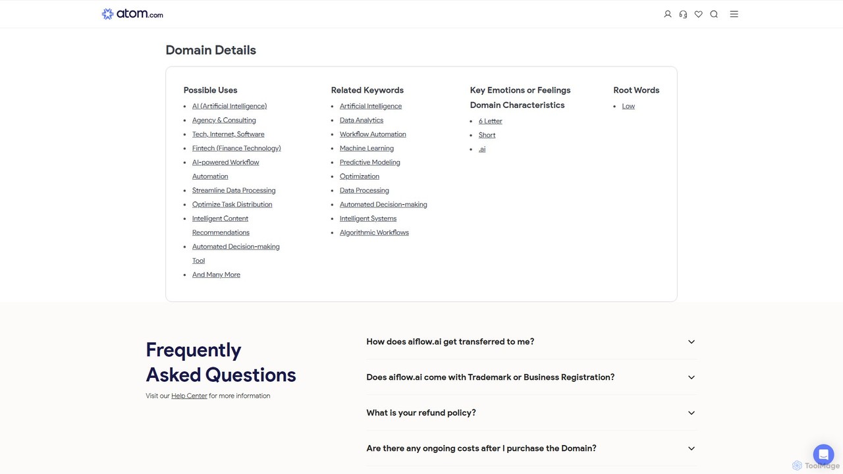The width and height of the screenshot is (843, 474).
Task: Click the Machine Learning keyword
Action: click(x=367, y=148)
